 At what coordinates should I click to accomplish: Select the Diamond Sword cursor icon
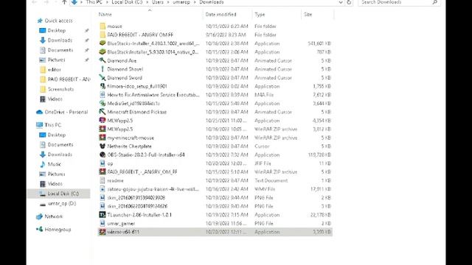pyautogui.click(x=103, y=77)
